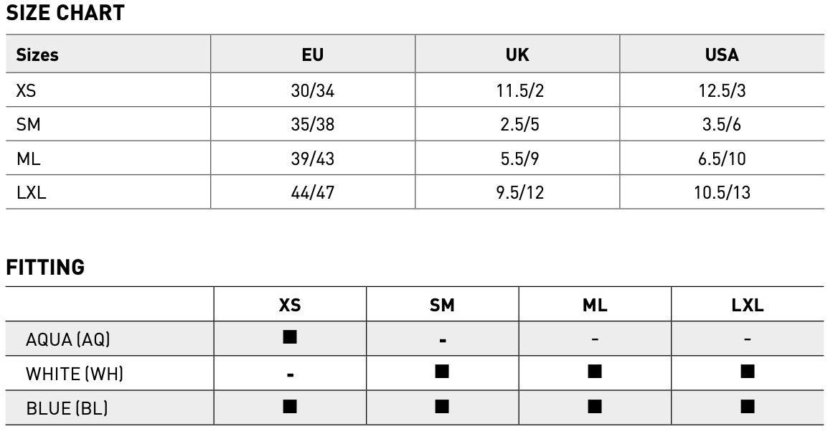Select the AQUA (AQ) row label

click(67, 339)
